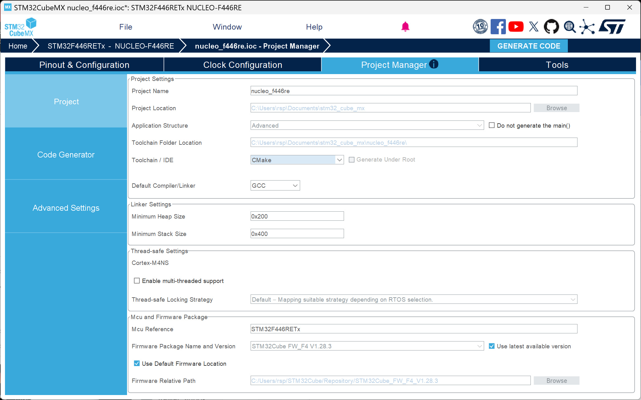This screenshot has height=400, width=641.
Task: Click the ST community network icon
Action: 587,27
